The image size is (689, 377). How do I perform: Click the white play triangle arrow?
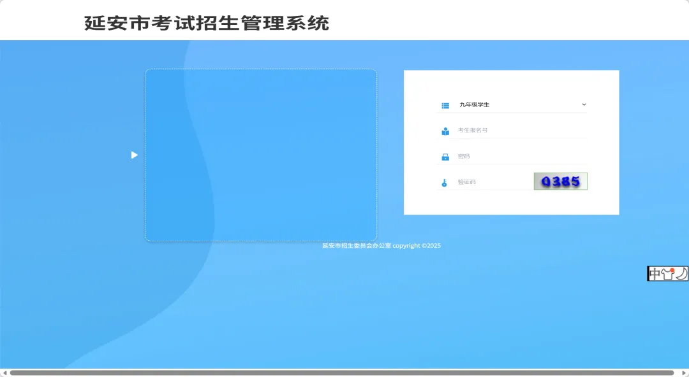pyautogui.click(x=135, y=155)
